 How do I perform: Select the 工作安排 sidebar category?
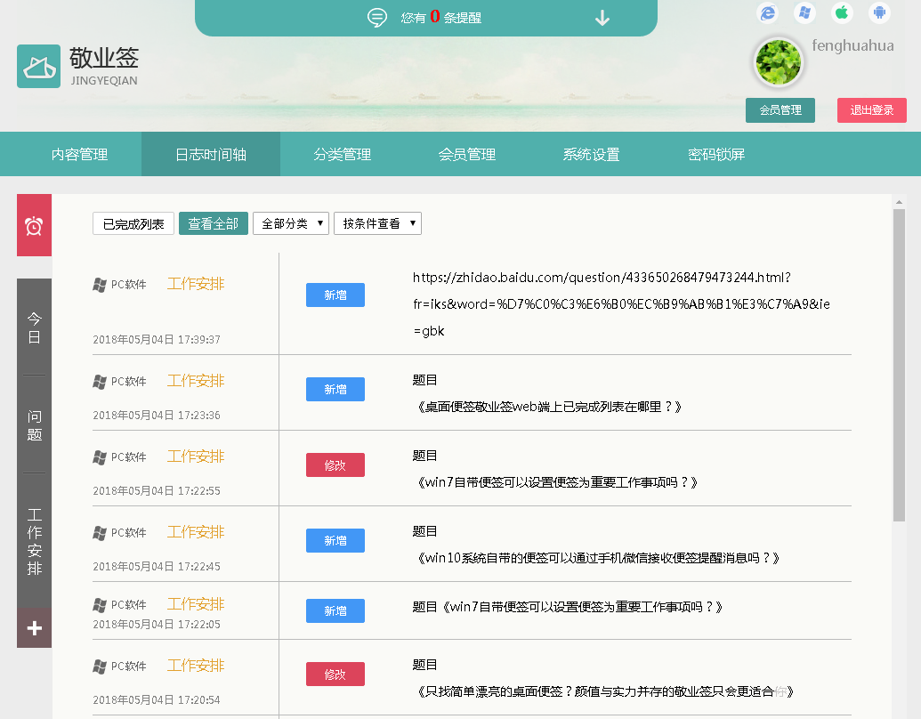[34, 541]
